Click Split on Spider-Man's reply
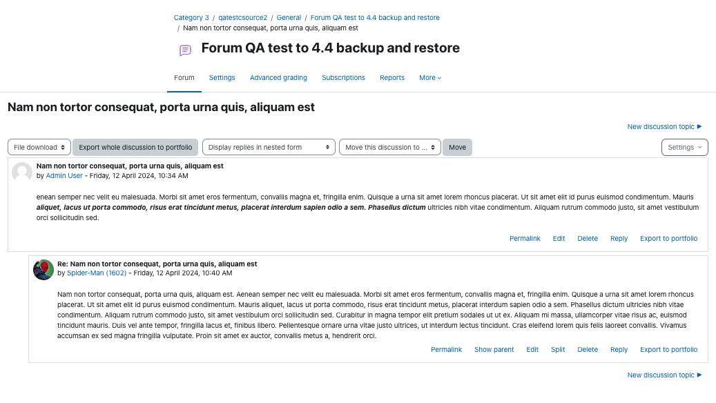Viewport: 716px width, 403px height. (558, 350)
